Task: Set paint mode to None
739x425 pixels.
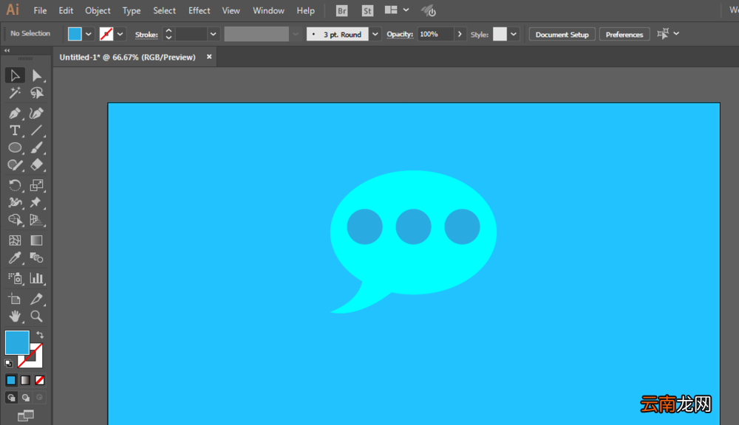Action: coord(40,380)
